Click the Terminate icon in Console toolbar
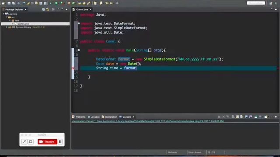 point(219,117)
